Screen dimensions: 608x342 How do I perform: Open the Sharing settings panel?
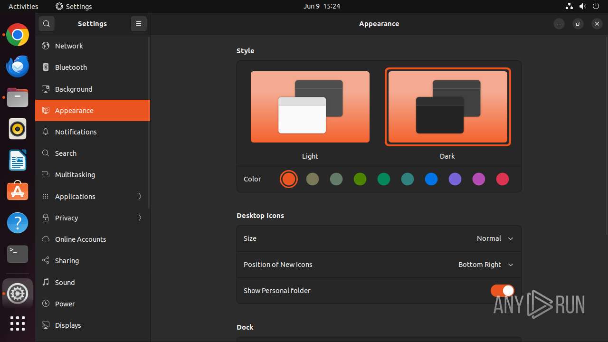pos(93,261)
